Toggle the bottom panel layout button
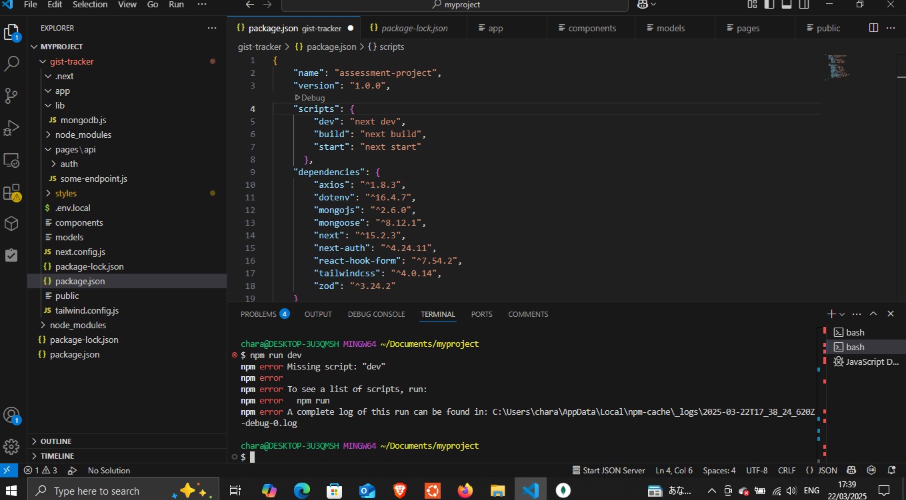 (787, 5)
